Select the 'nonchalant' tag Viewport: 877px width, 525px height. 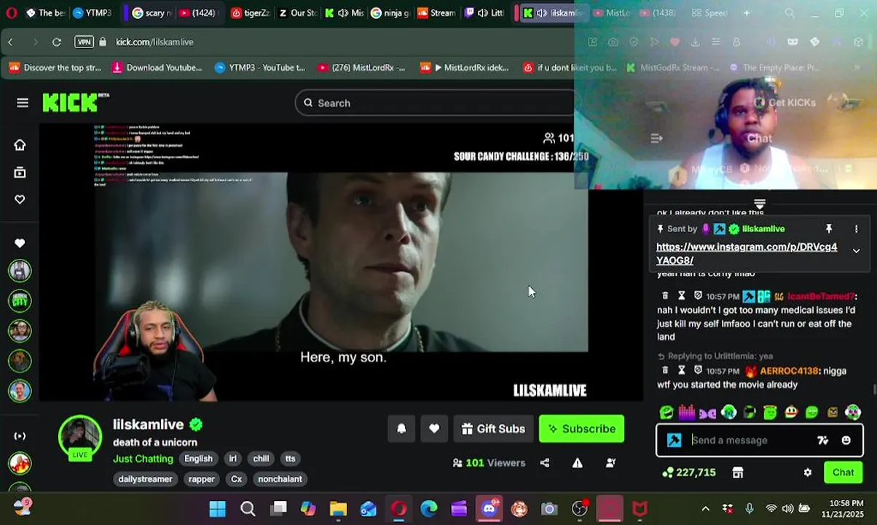280,479
